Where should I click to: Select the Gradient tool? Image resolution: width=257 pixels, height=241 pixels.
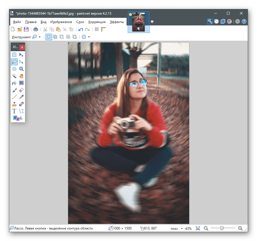tap(21, 83)
